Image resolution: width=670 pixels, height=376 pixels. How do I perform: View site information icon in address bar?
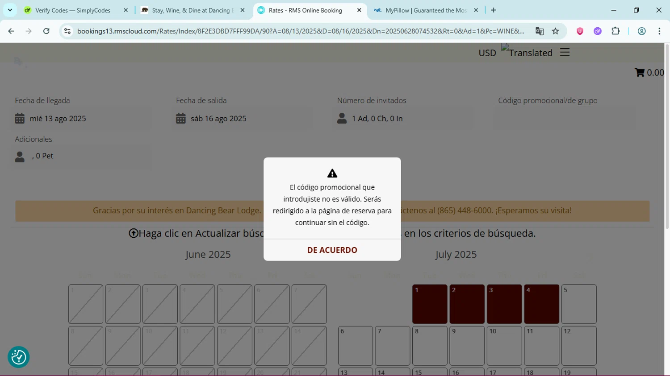tap(67, 31)
